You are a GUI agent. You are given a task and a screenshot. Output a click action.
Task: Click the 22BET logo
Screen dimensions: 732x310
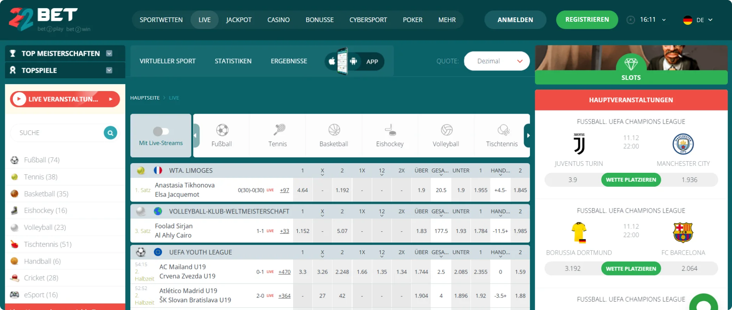coord(50,19)
